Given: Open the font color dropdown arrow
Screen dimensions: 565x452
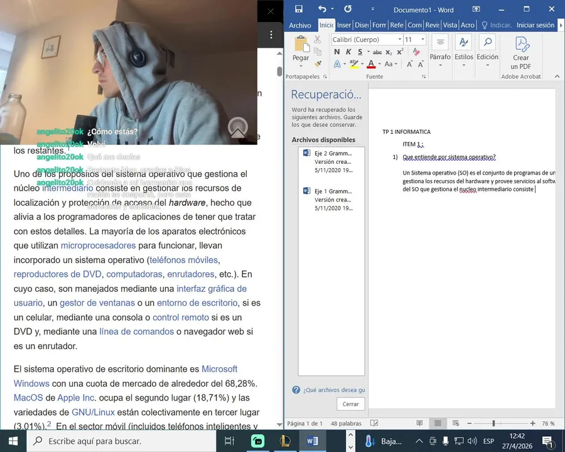Looking at the screenshot, I should tap(379, 64).
